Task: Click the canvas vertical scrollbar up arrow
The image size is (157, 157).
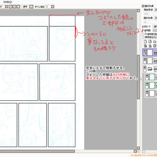Action: tap(138, 10)
